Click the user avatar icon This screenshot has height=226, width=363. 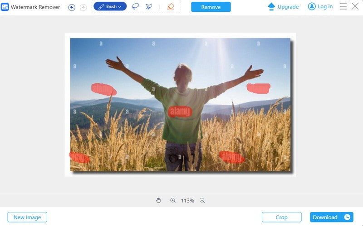click(x=312, y=6)
